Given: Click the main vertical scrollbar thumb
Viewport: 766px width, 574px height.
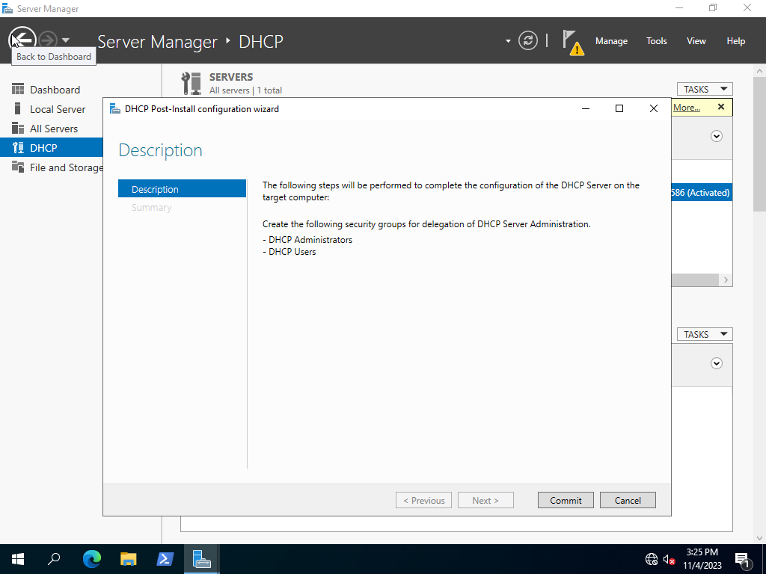Looking at the screenshot, I should (759, 144).
